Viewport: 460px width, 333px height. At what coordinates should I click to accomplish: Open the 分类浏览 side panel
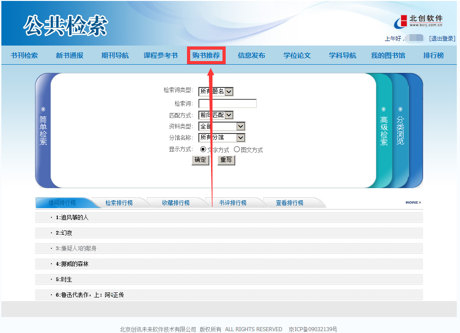pos(400,130)
